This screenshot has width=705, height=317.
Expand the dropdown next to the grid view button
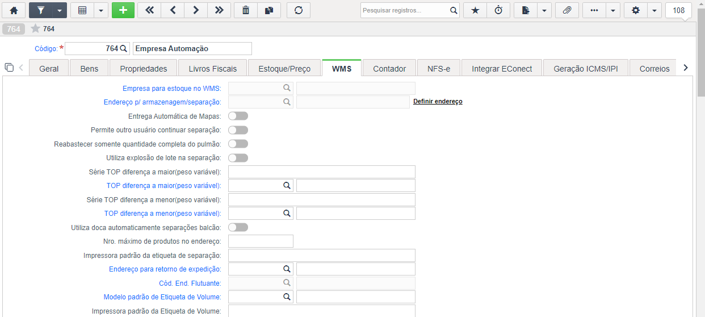coord(101,10)
